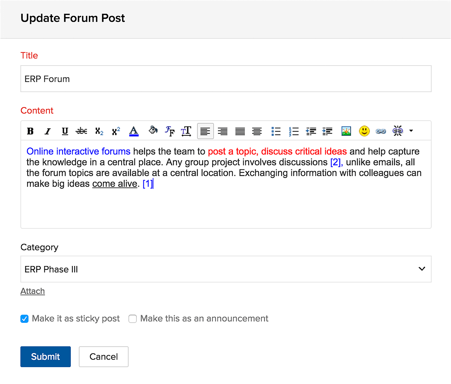The height and width of the screenshot is (384, 451).
Task: Open the smiley emoticon picker
Action: [364, 131]
